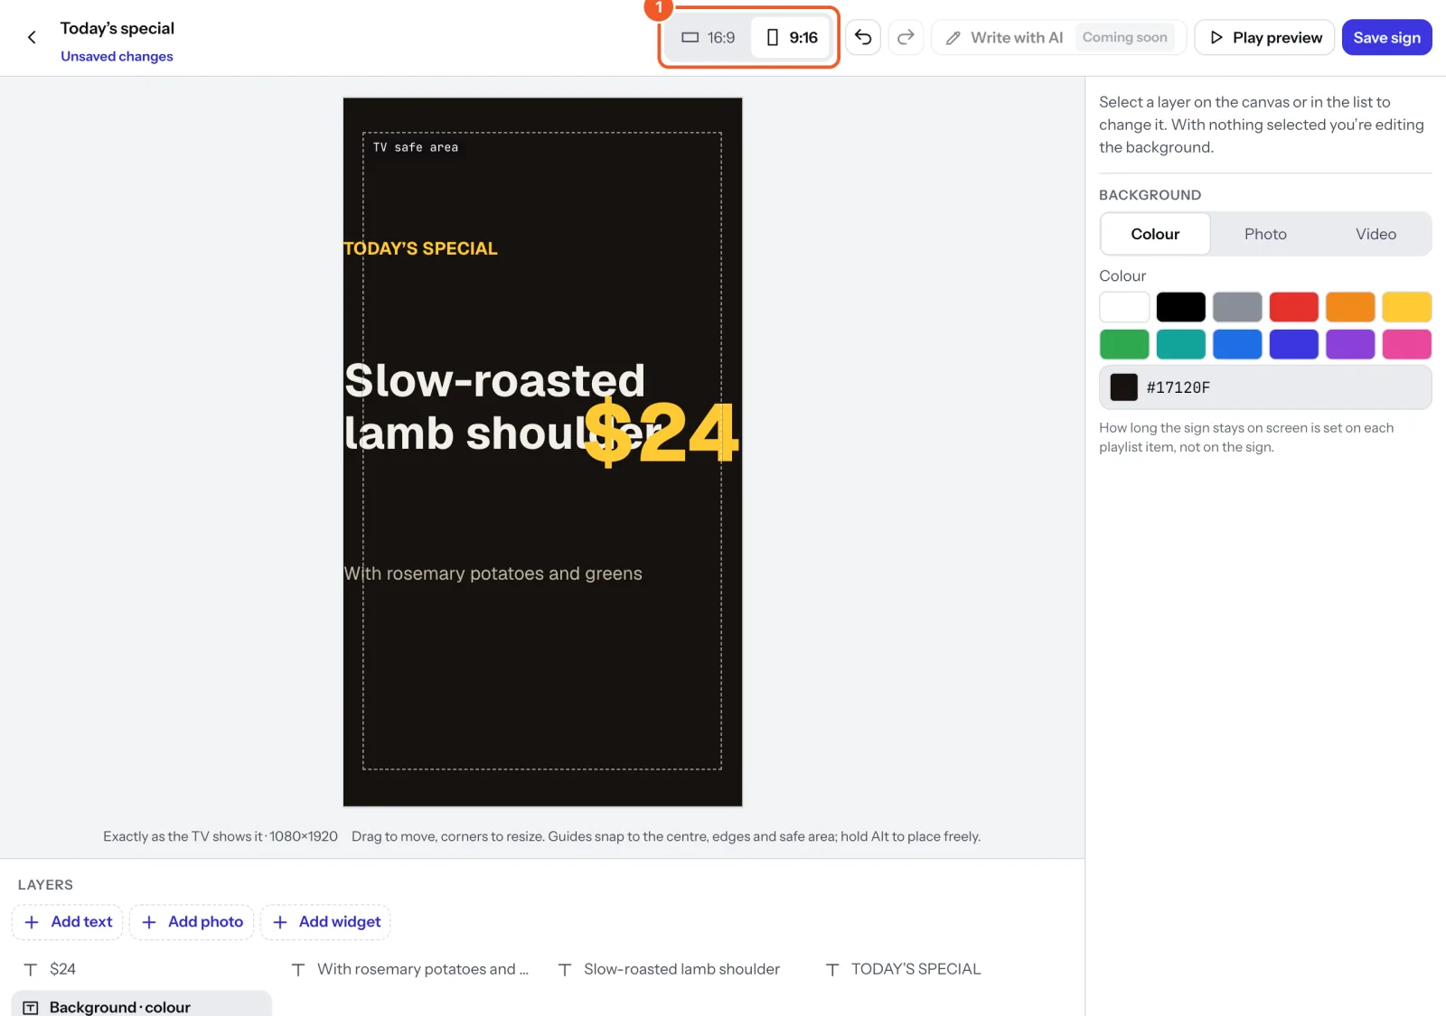Switch to the Video background tab
The image size is (1446, 1016).
(1376, 234)
